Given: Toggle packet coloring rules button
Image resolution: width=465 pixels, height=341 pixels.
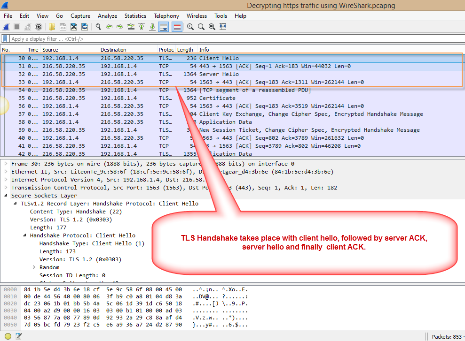Looking at the screenshot, I should (x=177, y=27).
